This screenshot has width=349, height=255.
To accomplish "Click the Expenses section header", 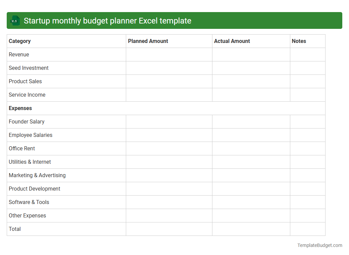I will pyautogui.click(x=20, y=108).
